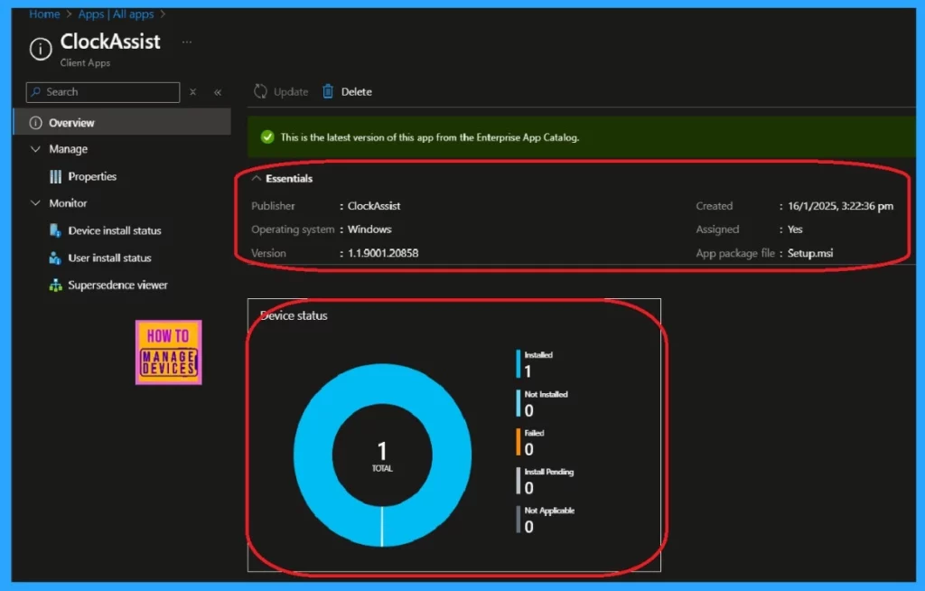The height and width of the screenshot is (591, 925).
Task: Click the Installed blue legend bar
Action: coord(518,363)
